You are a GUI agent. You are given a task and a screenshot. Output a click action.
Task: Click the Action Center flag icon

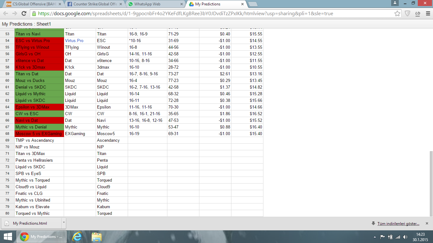(x=382, y=237)
